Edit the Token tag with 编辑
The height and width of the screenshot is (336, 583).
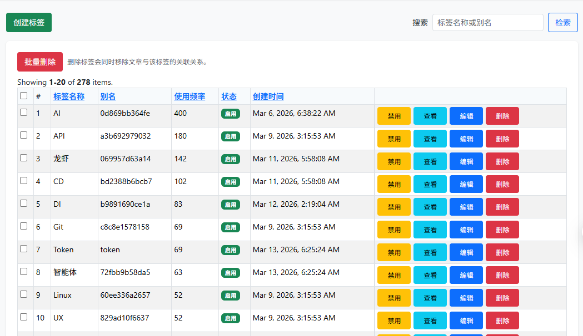click(x=466, y=253)
